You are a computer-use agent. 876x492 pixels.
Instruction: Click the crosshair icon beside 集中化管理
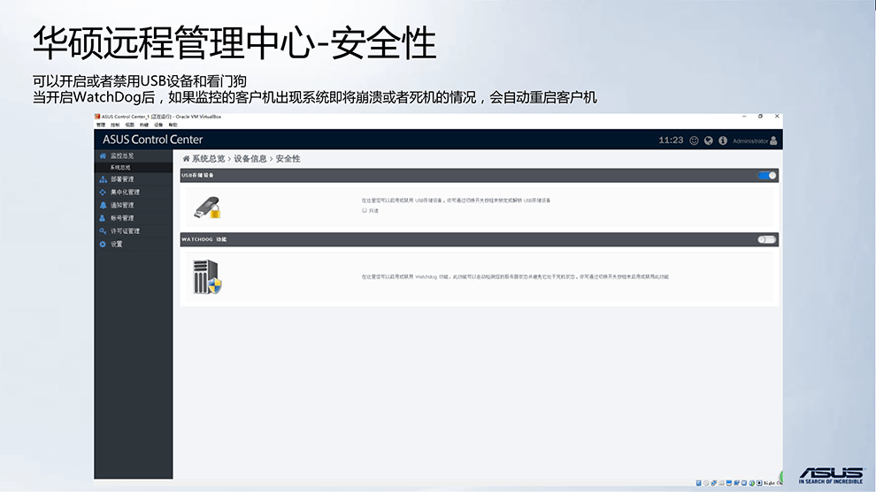point(103,192)
